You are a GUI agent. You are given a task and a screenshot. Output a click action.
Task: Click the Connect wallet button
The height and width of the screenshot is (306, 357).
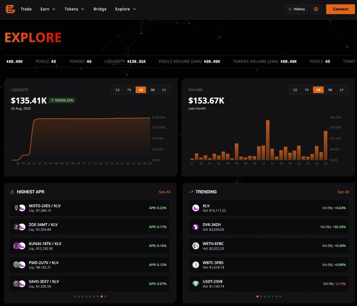tap(340, 9)
